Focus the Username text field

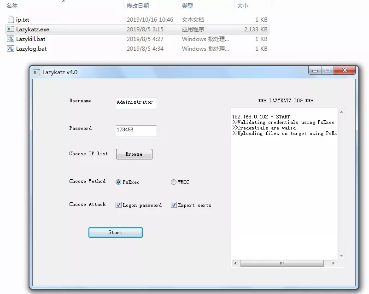point(136,103)
